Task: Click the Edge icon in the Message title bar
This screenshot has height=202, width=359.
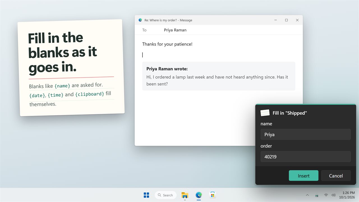Action: tap(140, 20)
